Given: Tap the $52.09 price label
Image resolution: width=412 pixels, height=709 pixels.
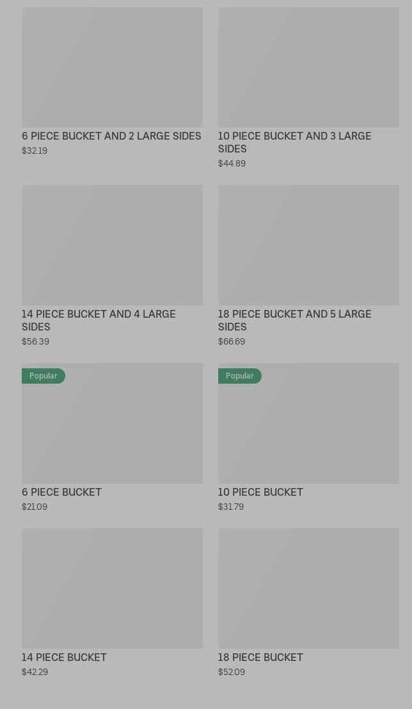Looking at the screenshot, I should (232, 672).
